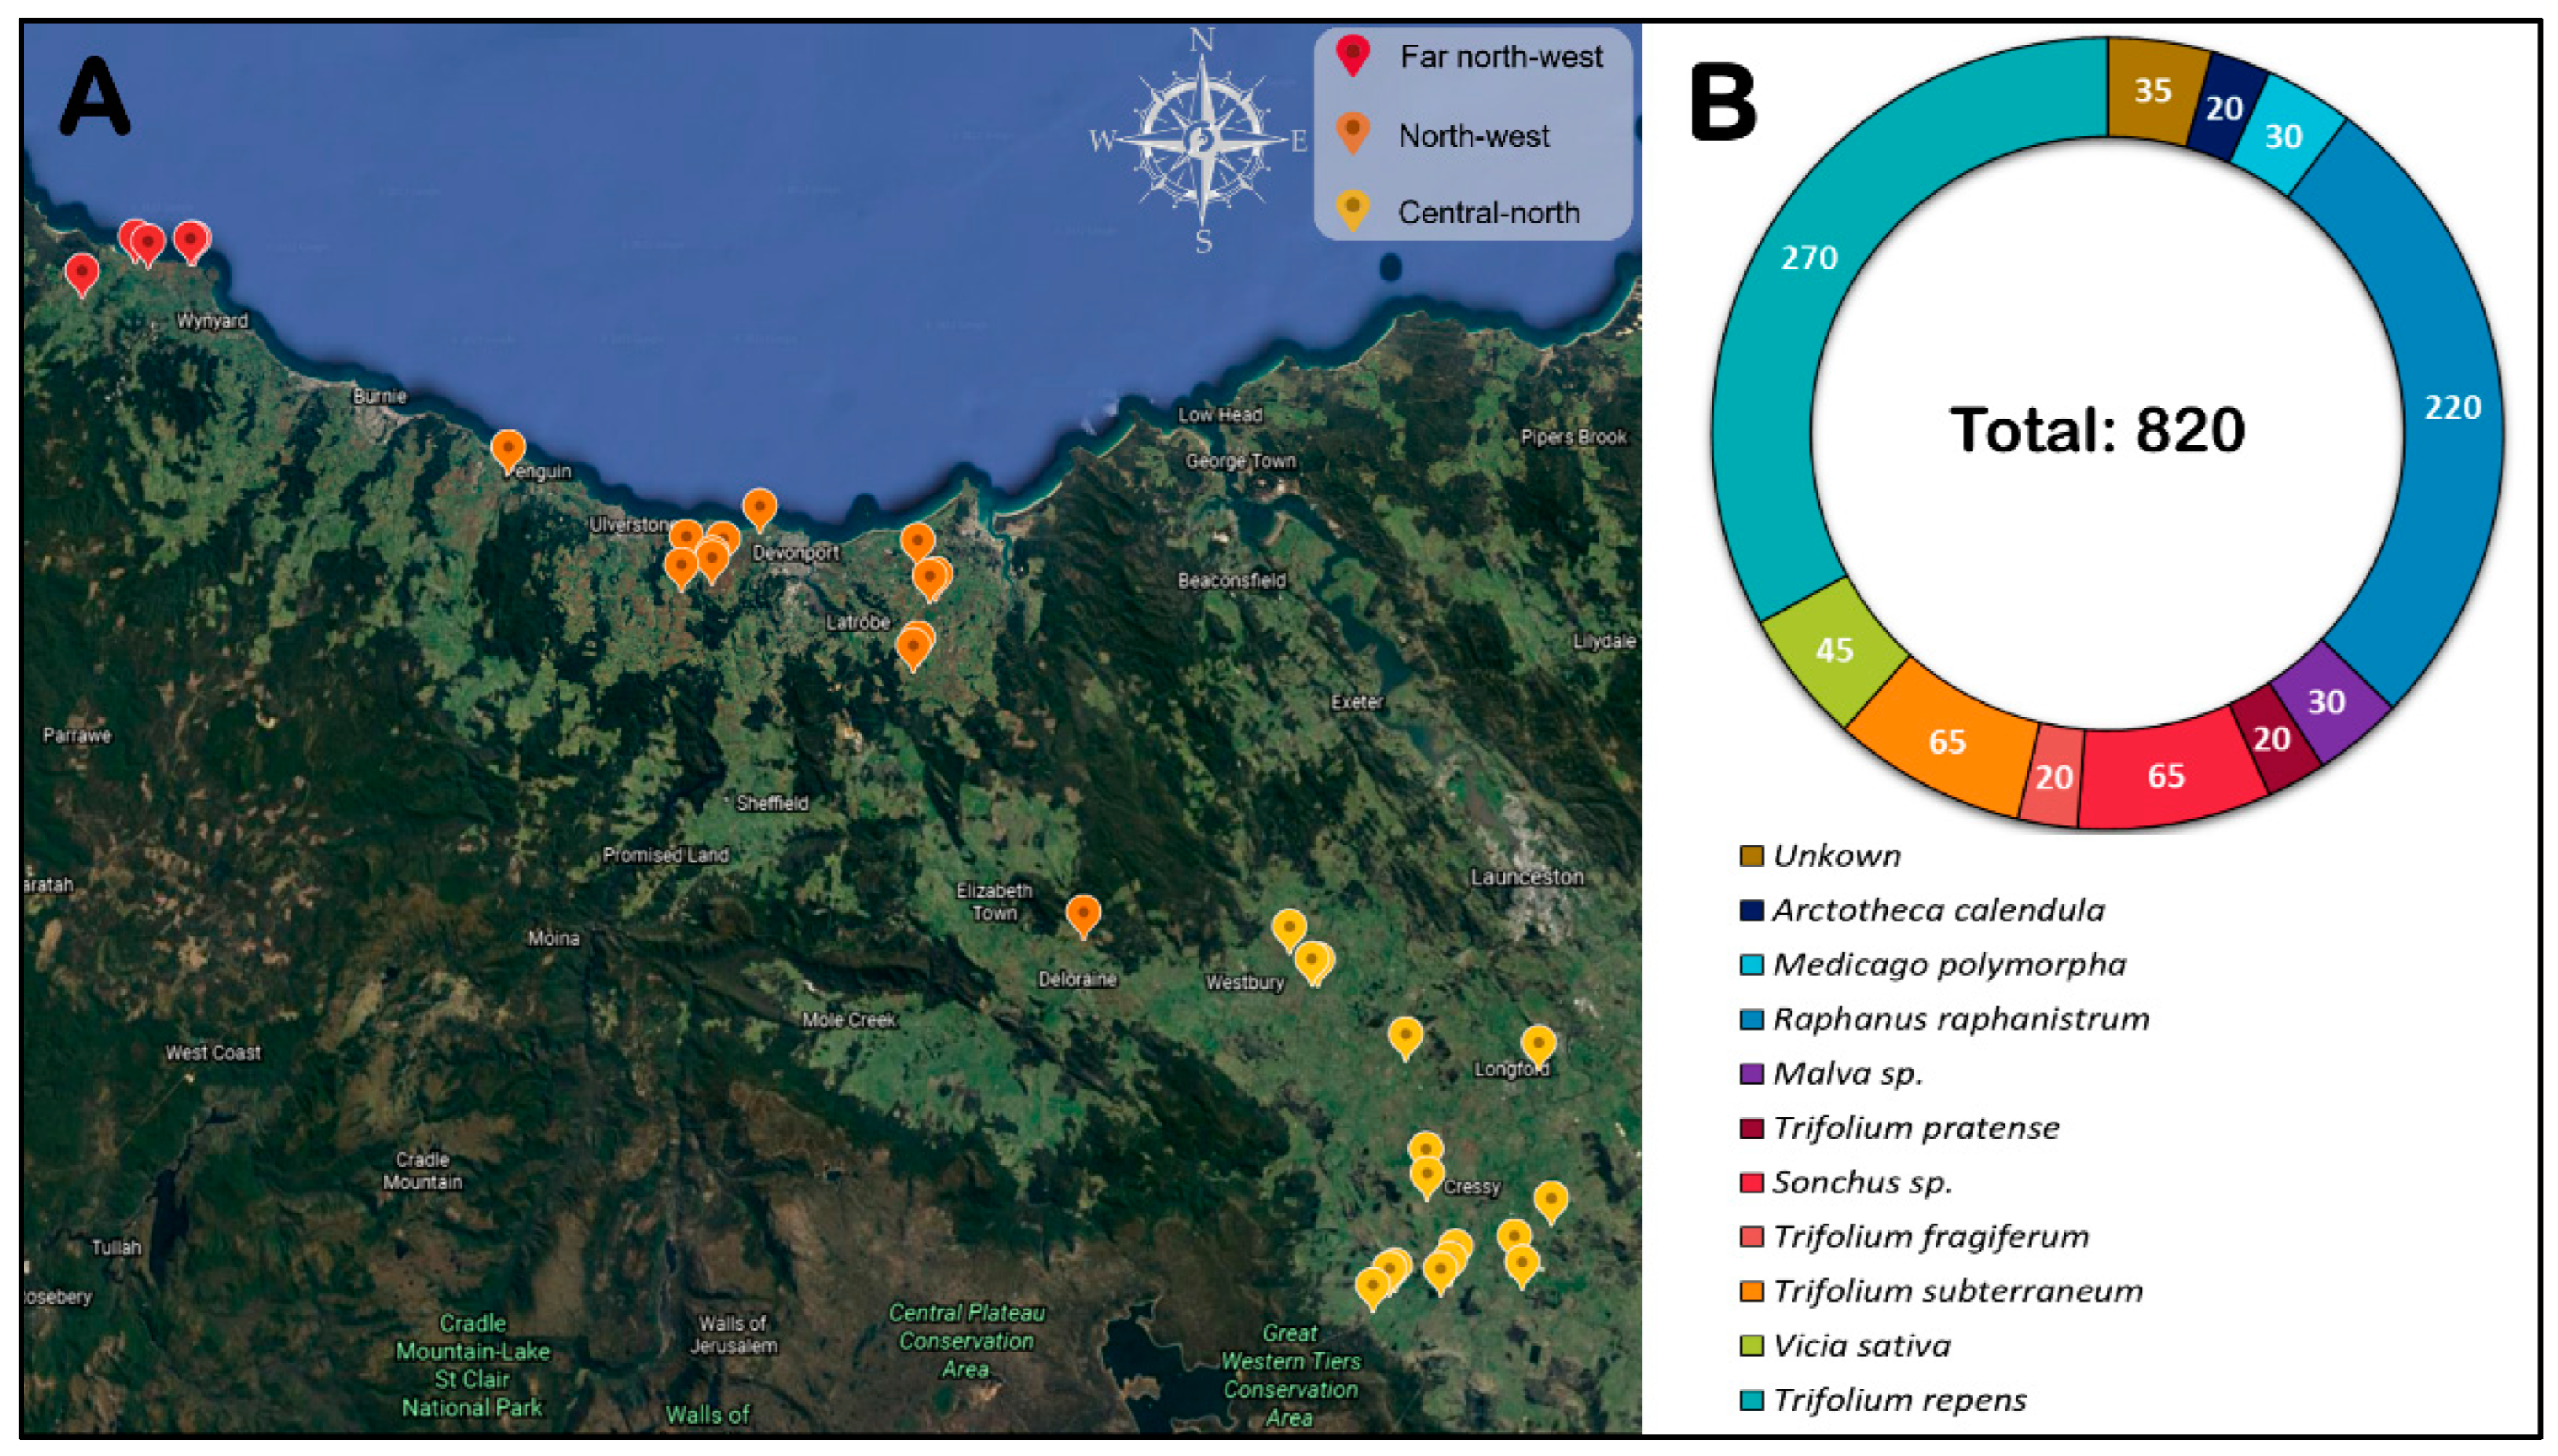The height and width of the screenshot is (1456, 2558).
Task: Click the 'Trifolium repens' legend text
Action: (x=1900, y=1400)
